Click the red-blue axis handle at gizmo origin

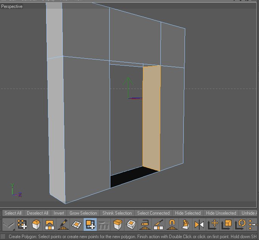[x=135, y=98]
